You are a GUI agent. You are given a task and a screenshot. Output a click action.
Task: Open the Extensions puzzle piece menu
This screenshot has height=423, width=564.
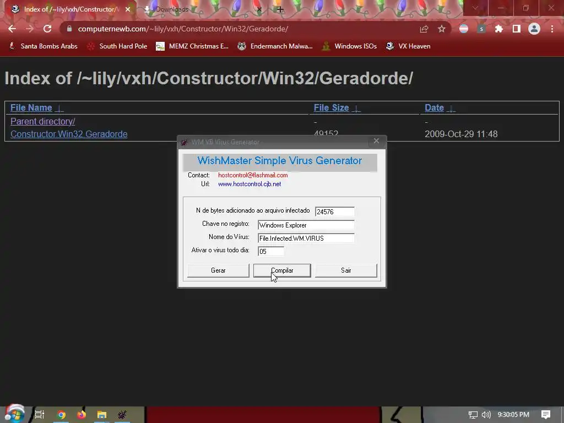(x=498, y=29)
